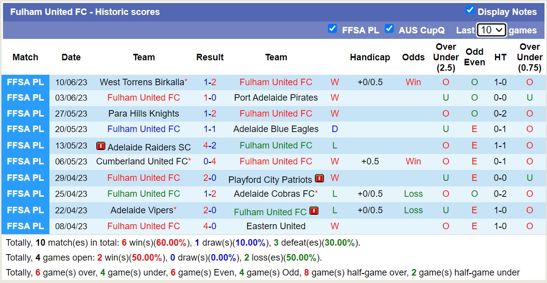Select the date 27/05/23 cell
547x283 pixels.
[71, 114]
